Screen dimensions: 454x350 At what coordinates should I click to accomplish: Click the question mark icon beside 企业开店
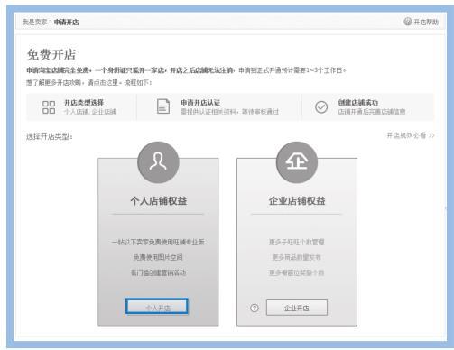[x=255, y=308]
